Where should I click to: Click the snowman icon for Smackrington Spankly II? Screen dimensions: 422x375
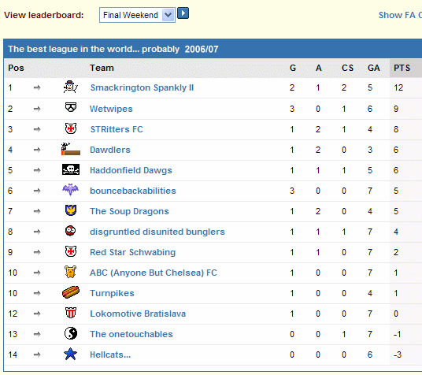coord(71,87)
